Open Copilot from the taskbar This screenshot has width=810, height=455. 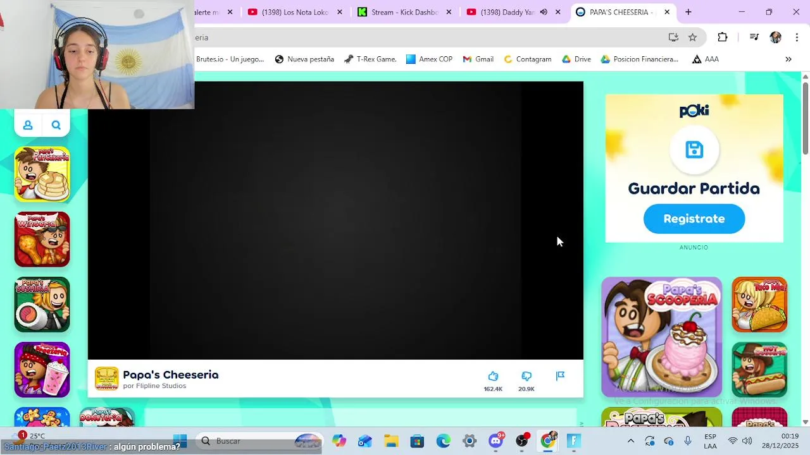[x=339, y=440]
